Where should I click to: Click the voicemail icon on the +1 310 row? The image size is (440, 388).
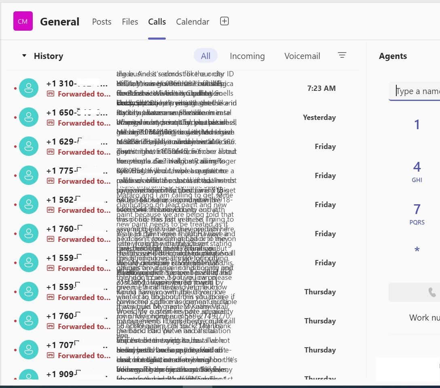[51, 94]
